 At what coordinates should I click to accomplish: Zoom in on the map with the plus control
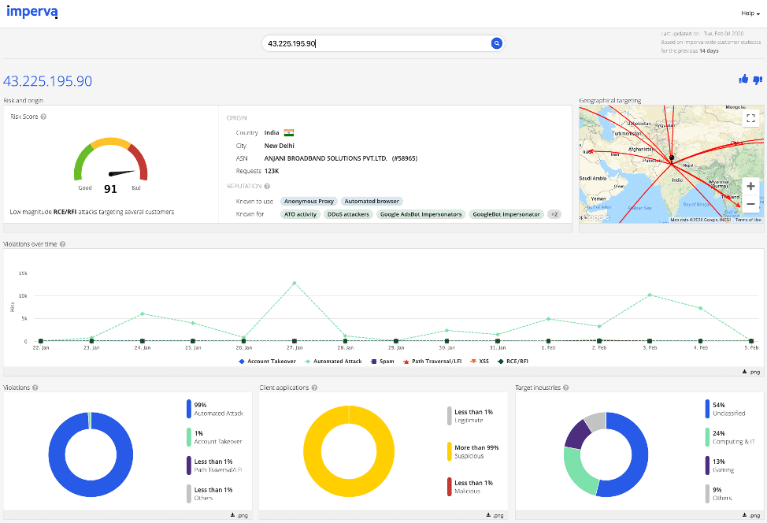[x=750, y=187]
